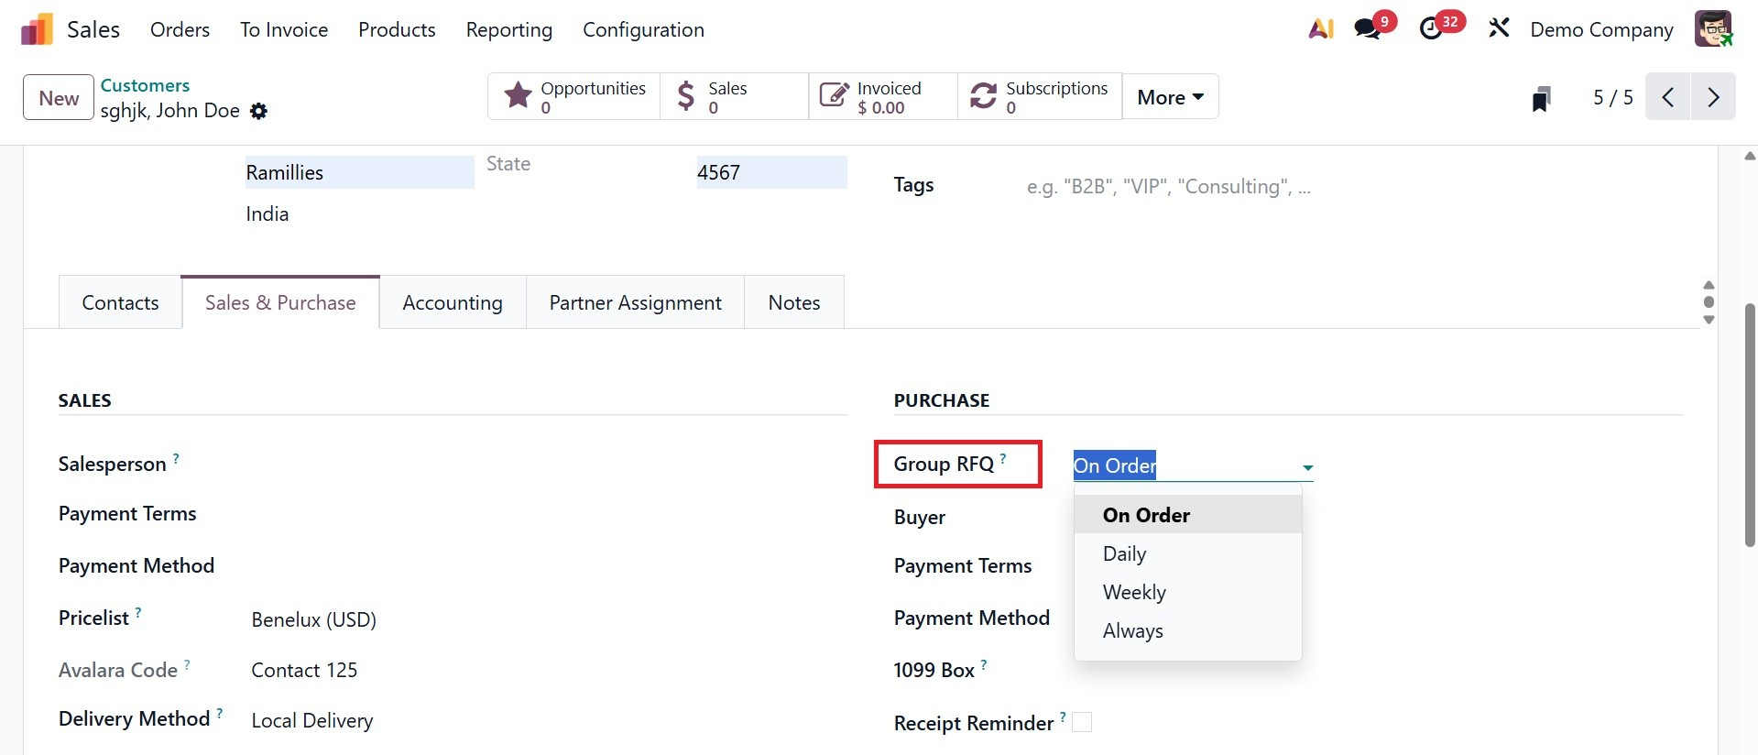Click the Sales app logo icon
The width and height of the screenshot is (1758, 755).
point(37,29)
